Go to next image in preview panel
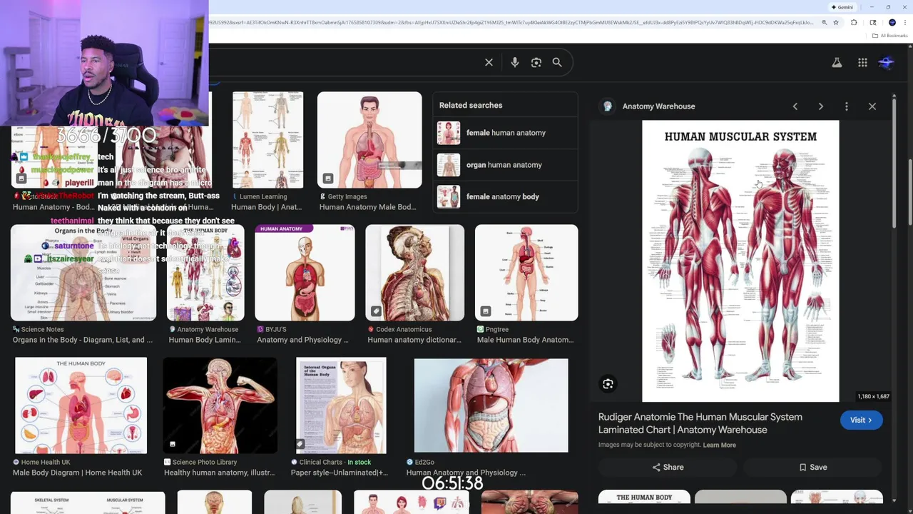Image resolution: width=913 pixels, height=514 pixels. pyautogui.click(x=821, y=106)
